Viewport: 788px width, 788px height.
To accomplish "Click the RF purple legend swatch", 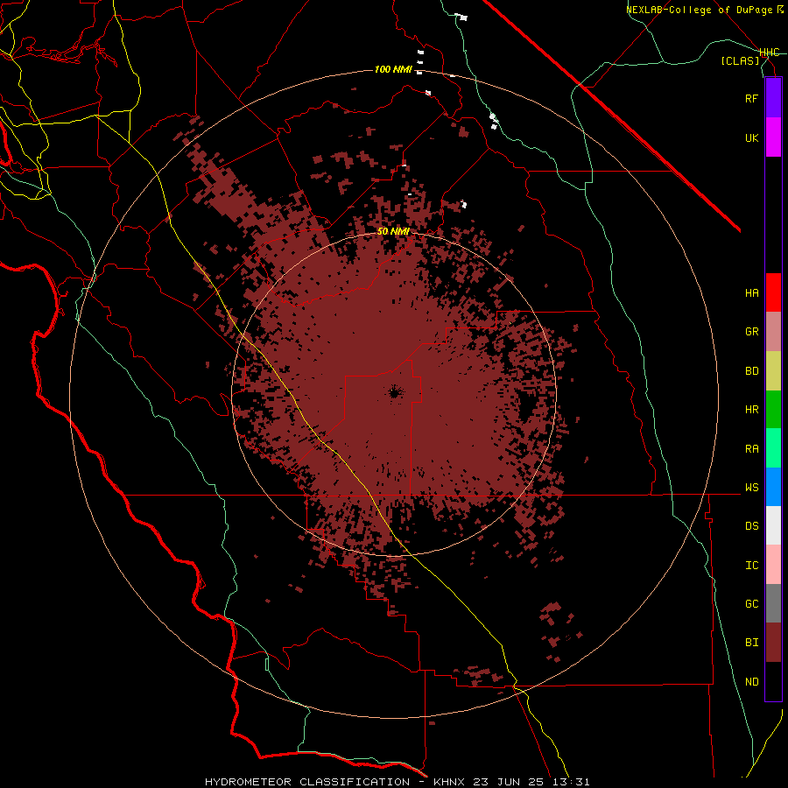I will [773, 98].
